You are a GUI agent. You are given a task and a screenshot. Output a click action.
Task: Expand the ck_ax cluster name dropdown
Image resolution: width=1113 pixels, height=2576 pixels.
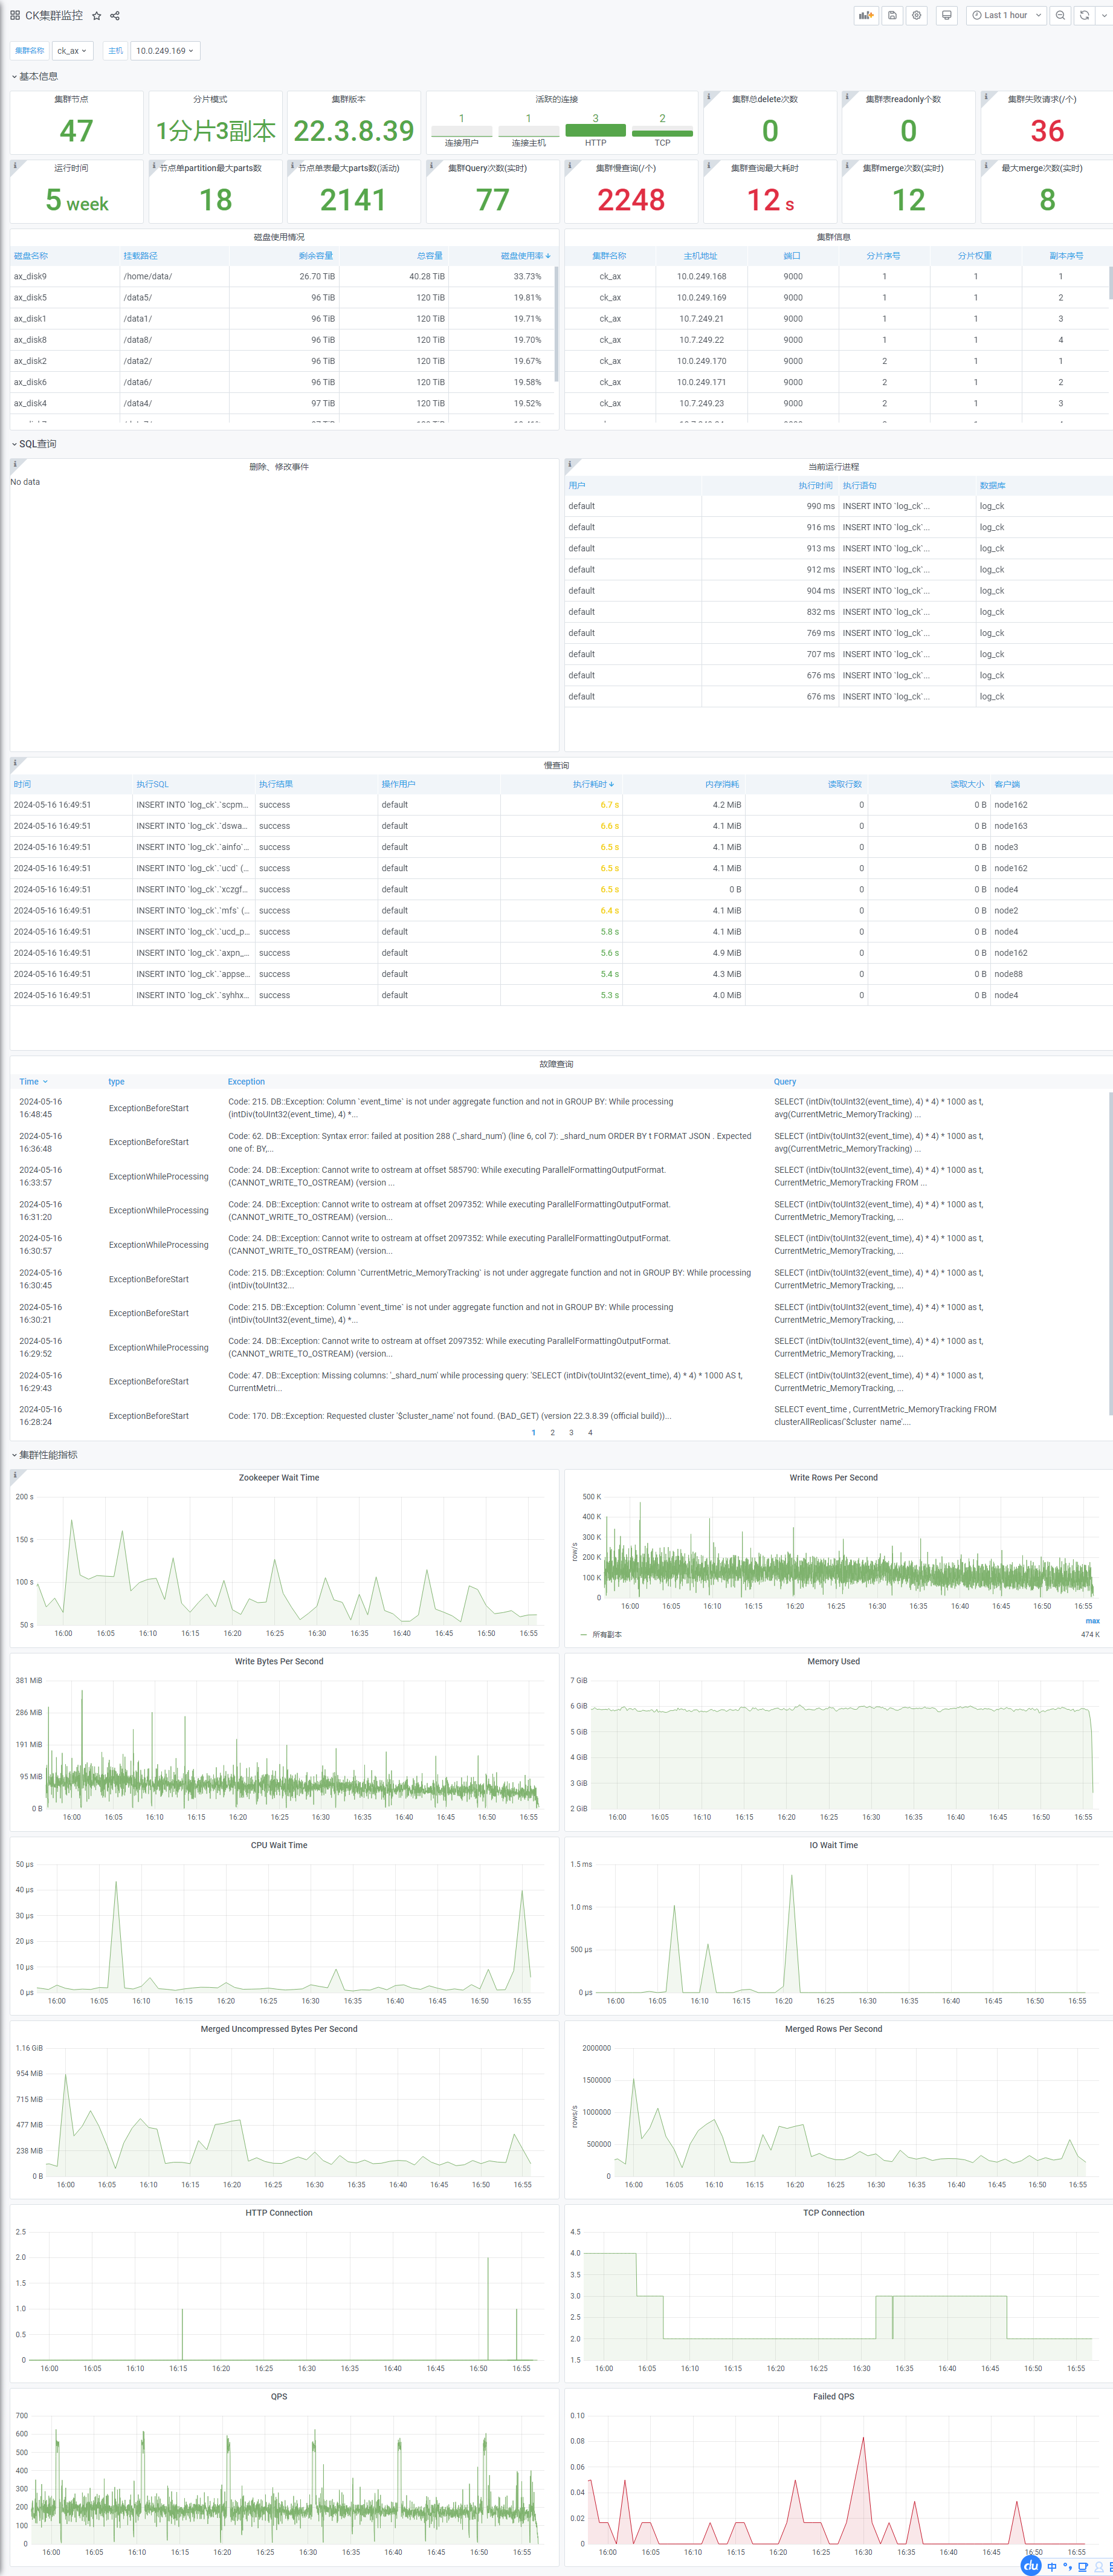tap(72, 51)
